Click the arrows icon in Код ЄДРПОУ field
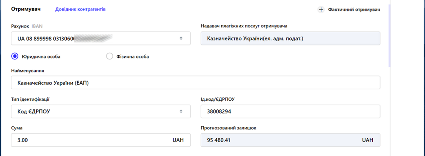425x156 pixels. coord(181,111)
